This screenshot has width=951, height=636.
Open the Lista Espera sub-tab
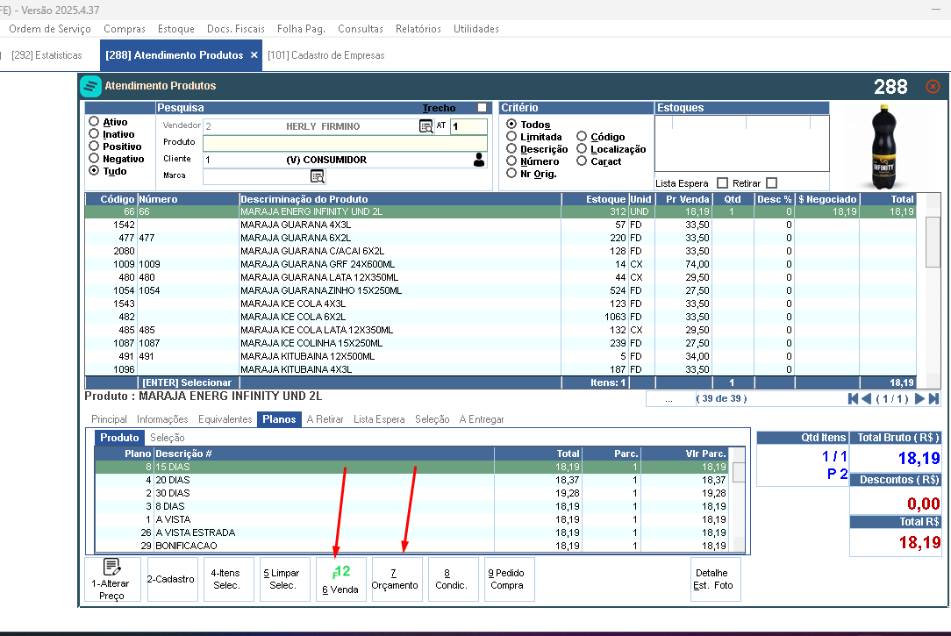[x=379, y=419]
